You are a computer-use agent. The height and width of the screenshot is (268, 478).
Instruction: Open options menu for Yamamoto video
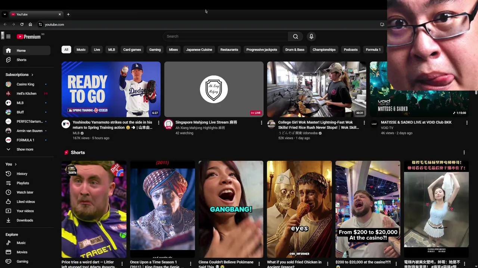(158, 122)
